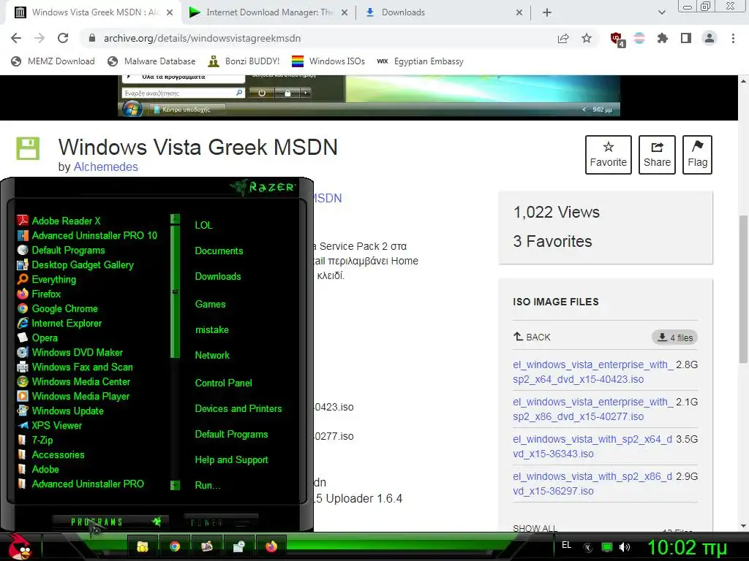Open the mistake start menu entry
749x561 pixels.
pos(211,330)
